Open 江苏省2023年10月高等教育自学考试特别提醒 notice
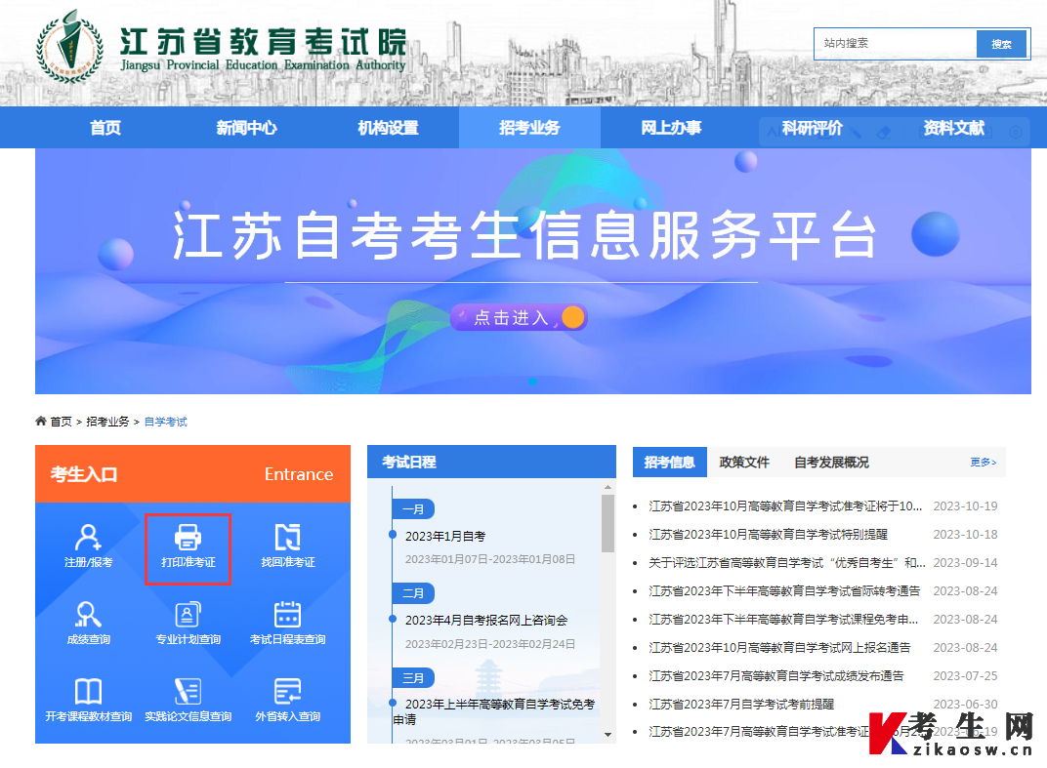The width and height of the screenshot is (1047, 768). pyautogui.click(x=768, y=535)
